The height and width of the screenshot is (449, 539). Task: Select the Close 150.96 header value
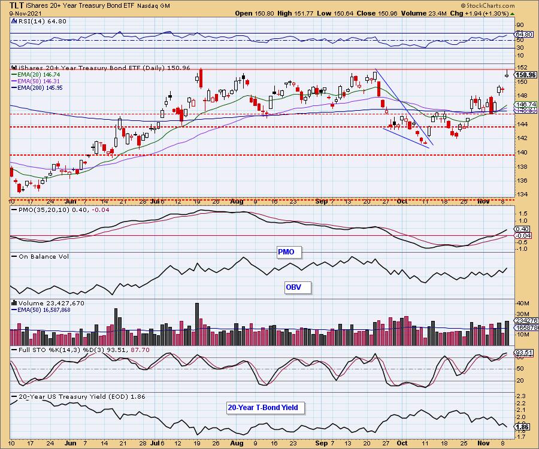[x=377, y=13]
